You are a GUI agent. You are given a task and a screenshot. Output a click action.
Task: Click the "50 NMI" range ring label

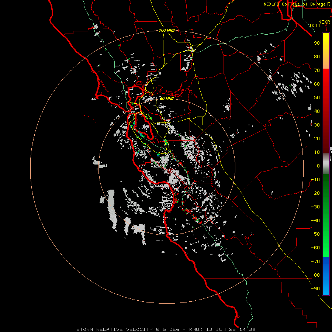(167, 98)
